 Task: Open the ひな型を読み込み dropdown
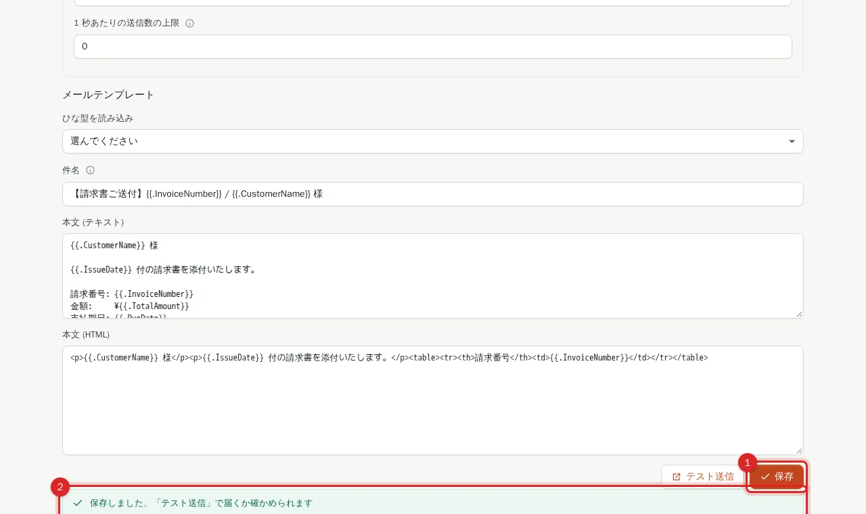point(433,141)
